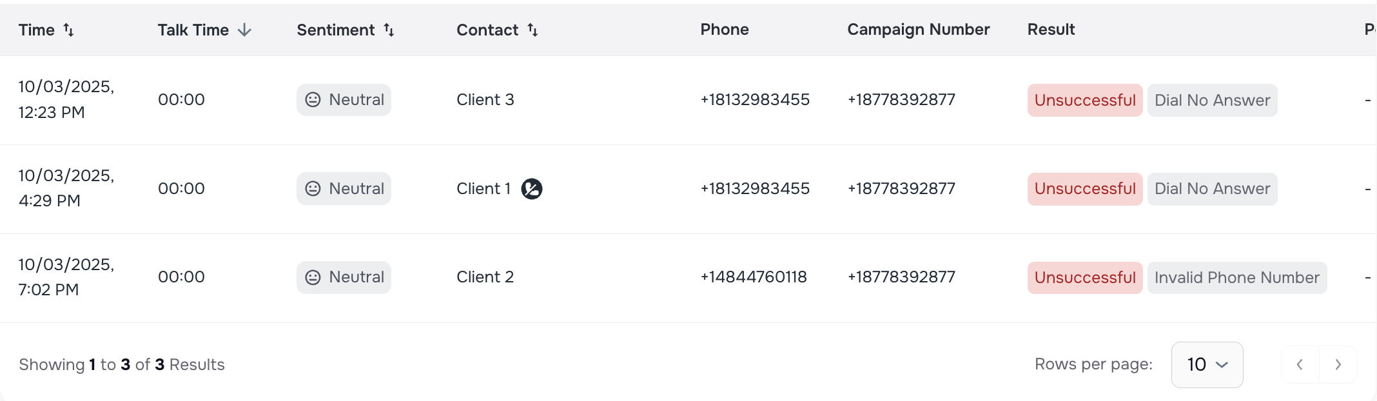
Task: Open the Client 3 contact link
Action: pos(485,100)
